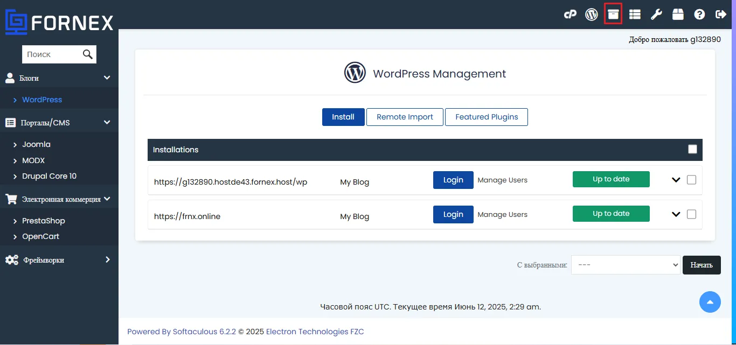Collapse the Электронная коммерция category

[107, 199]
